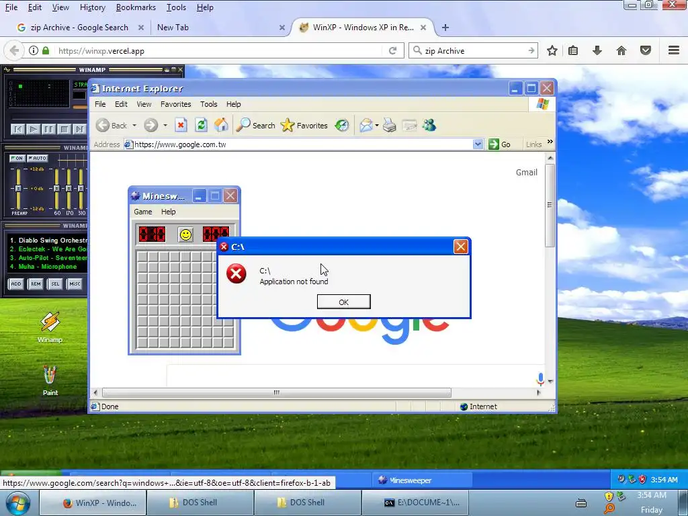Screen dimensions: 688x516
Task: Toggle Winamp equalizer AUTO button
Action: pyautogui.click(x=38, y=158)
